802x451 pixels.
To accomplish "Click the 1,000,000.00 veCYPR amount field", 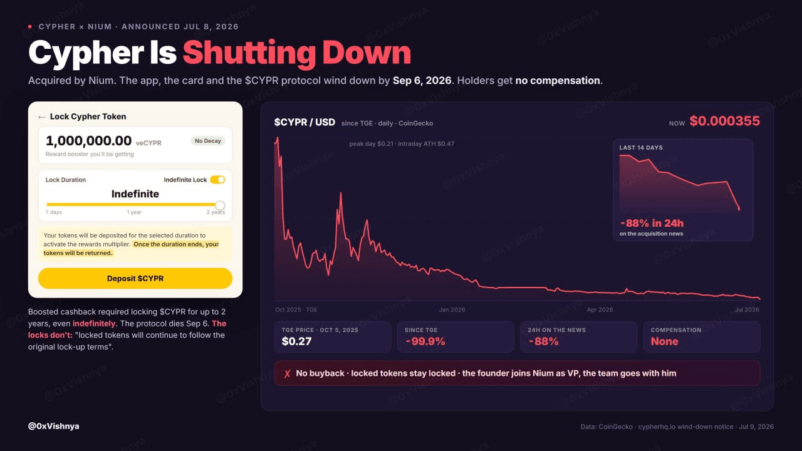I will [x=135, y=145].
